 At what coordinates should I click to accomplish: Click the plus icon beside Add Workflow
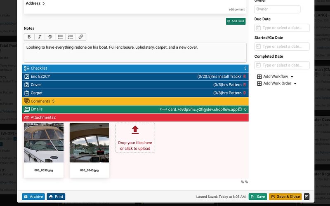(x=259, y=77)
